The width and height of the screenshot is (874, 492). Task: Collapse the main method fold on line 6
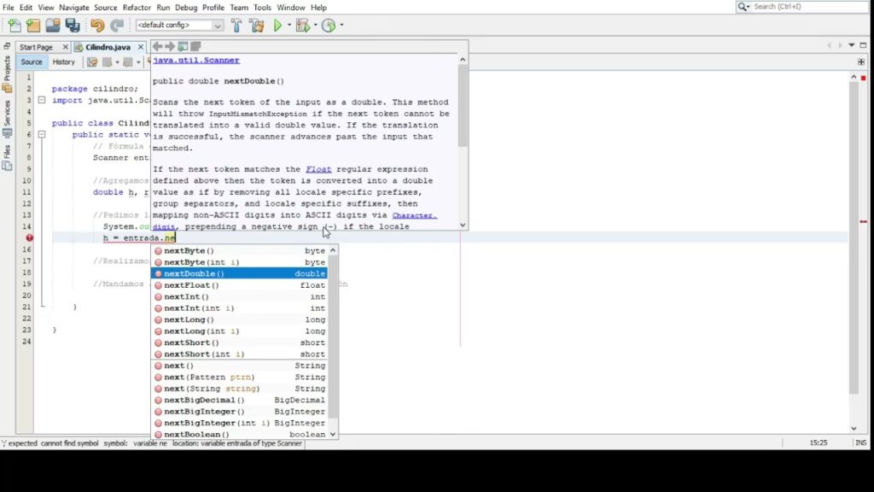point(41,134)
